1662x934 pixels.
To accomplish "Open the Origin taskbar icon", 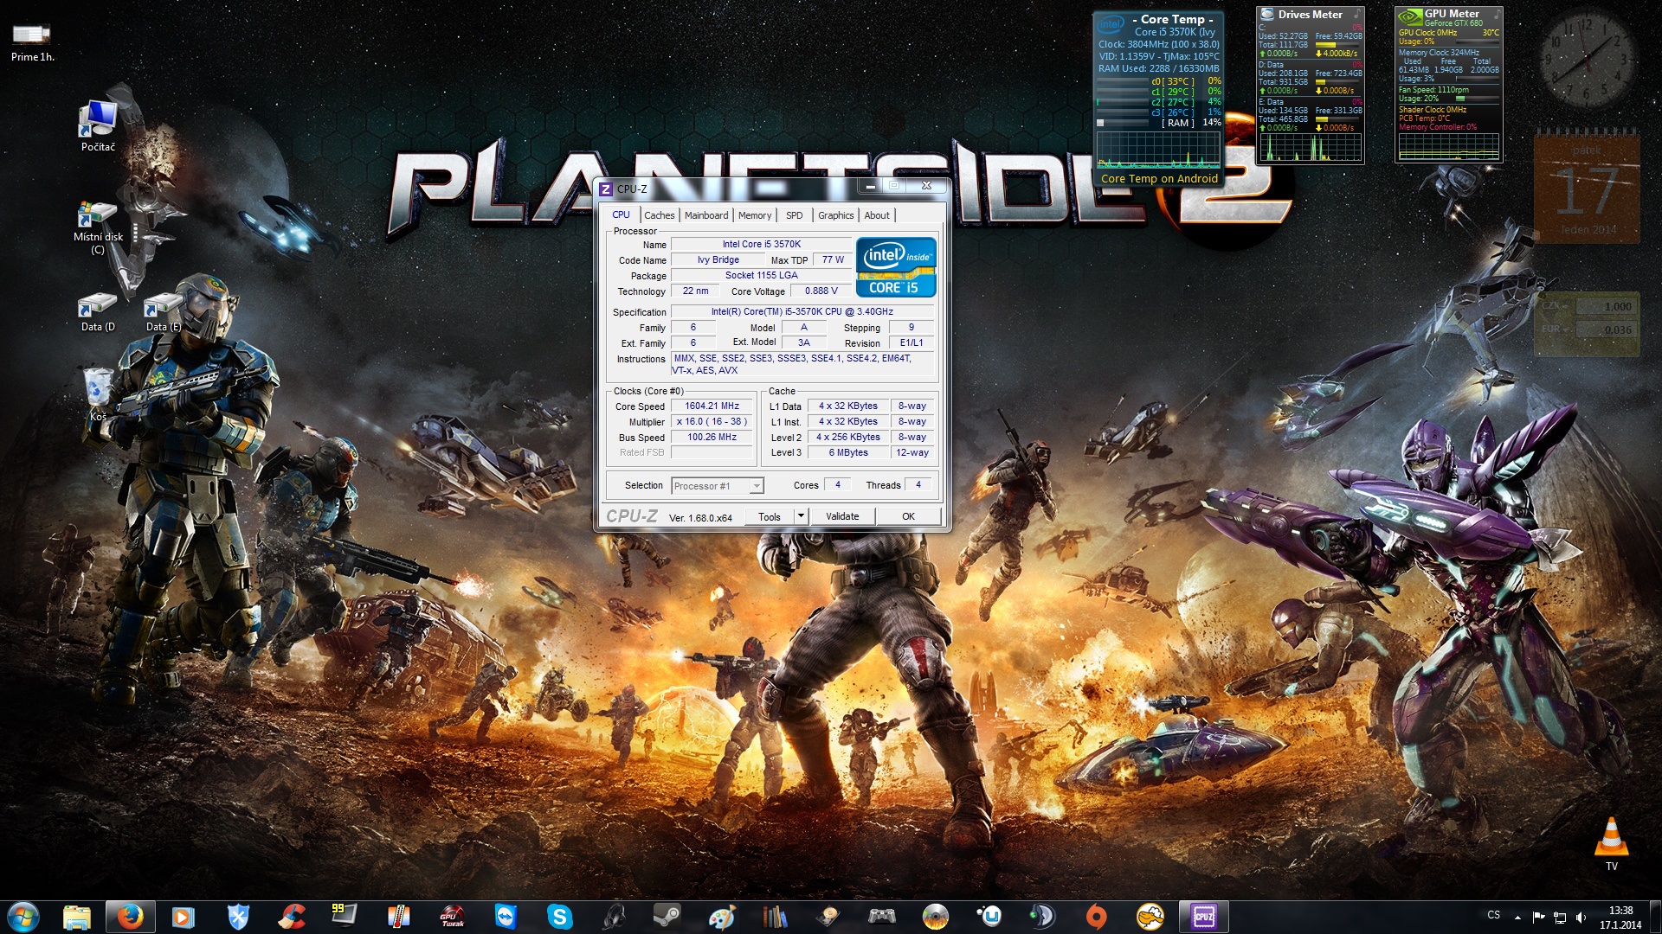I will click(x=1096, y=917).
